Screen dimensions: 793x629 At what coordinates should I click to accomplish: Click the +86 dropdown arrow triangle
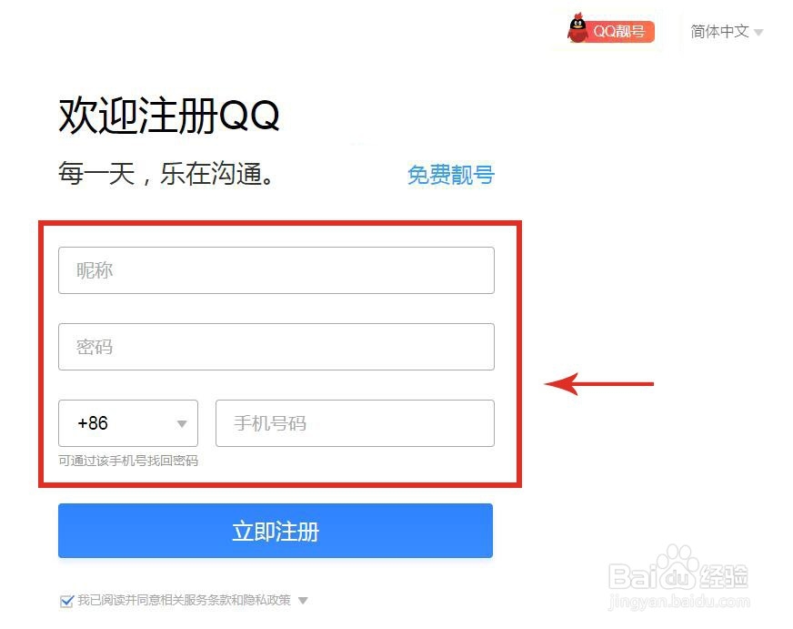[x=182, y=423]
